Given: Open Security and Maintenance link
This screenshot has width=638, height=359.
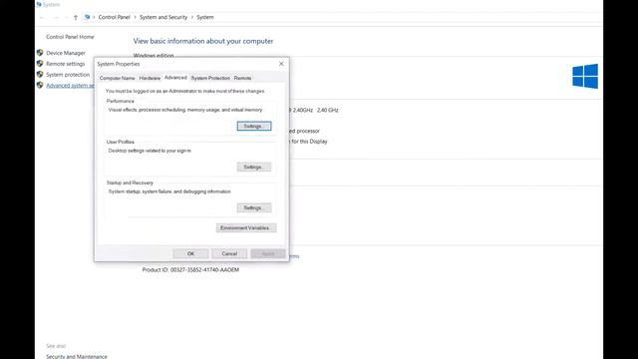Looking at the screenshot, I should [77, 357].
